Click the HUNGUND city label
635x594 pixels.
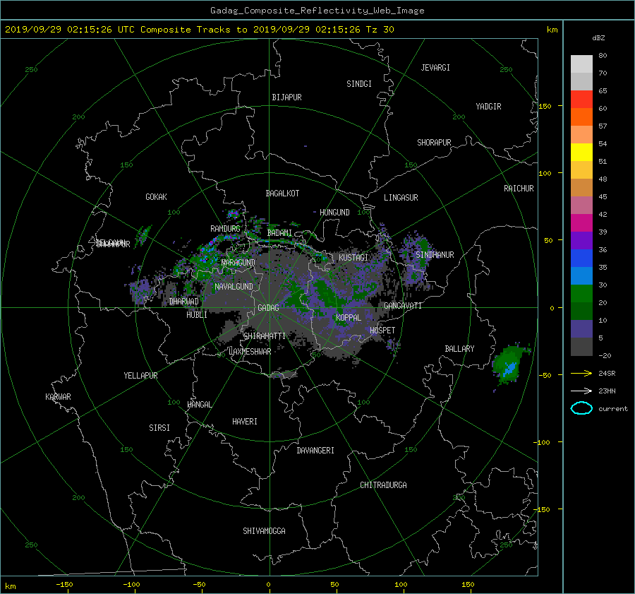tap(334, 213)
